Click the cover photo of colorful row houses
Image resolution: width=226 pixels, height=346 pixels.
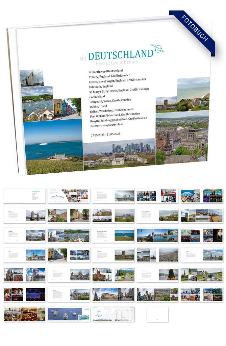pos(68,109)
